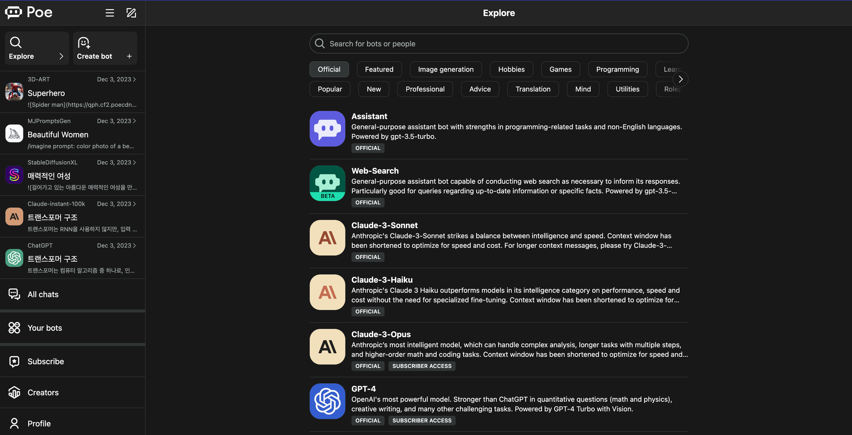
Task: Click the StableDiffusionXL avatar icon
Action: [14, 175]
